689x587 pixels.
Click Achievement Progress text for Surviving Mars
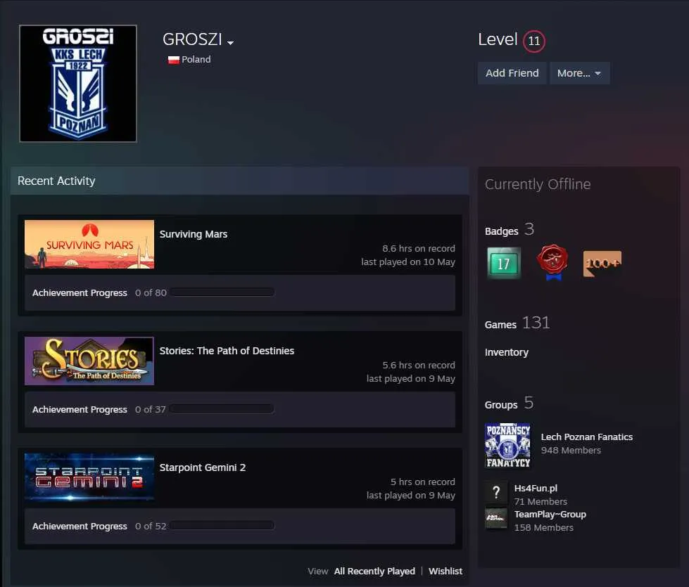pos(80,293)
